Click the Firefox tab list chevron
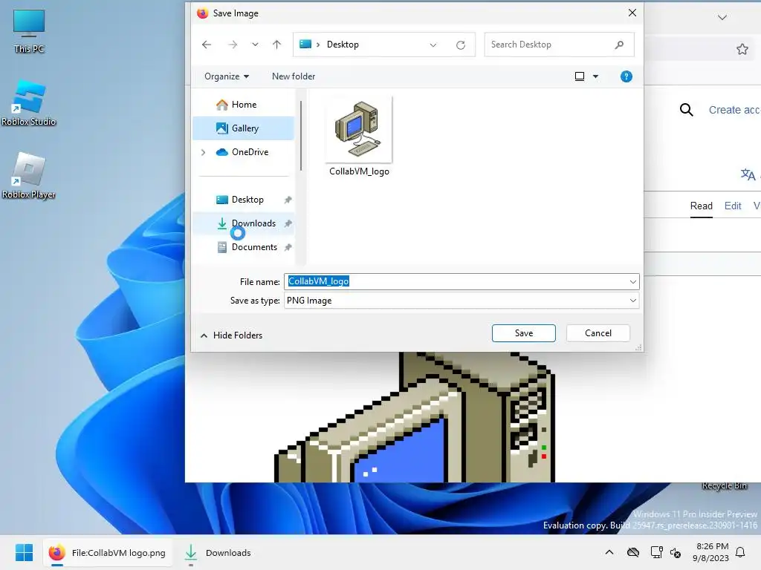 pyautogui.click(x=722, y=18)
